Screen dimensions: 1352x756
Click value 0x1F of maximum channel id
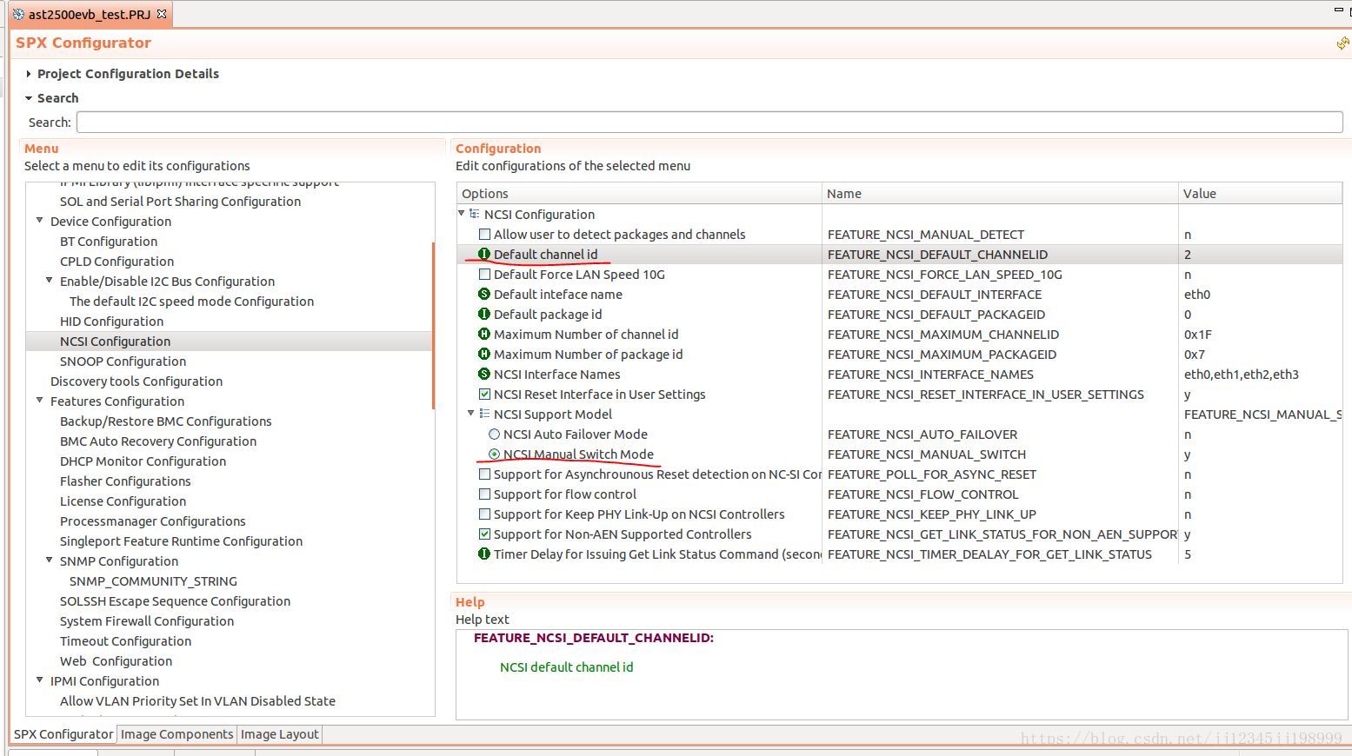(1198, 335)
